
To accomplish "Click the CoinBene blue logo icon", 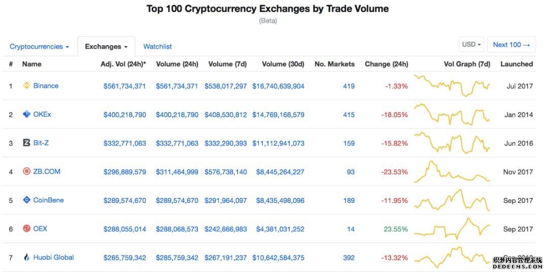I will (26, 200).
